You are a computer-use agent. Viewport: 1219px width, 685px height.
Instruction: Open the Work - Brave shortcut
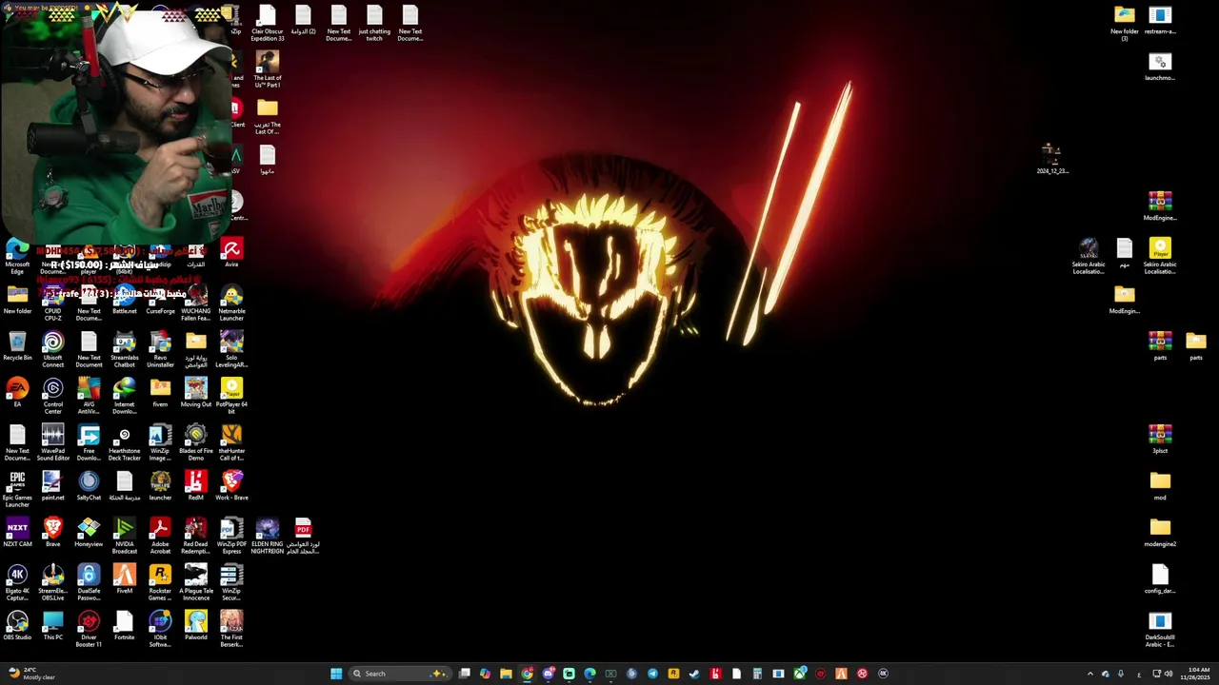tap(231, 486)
